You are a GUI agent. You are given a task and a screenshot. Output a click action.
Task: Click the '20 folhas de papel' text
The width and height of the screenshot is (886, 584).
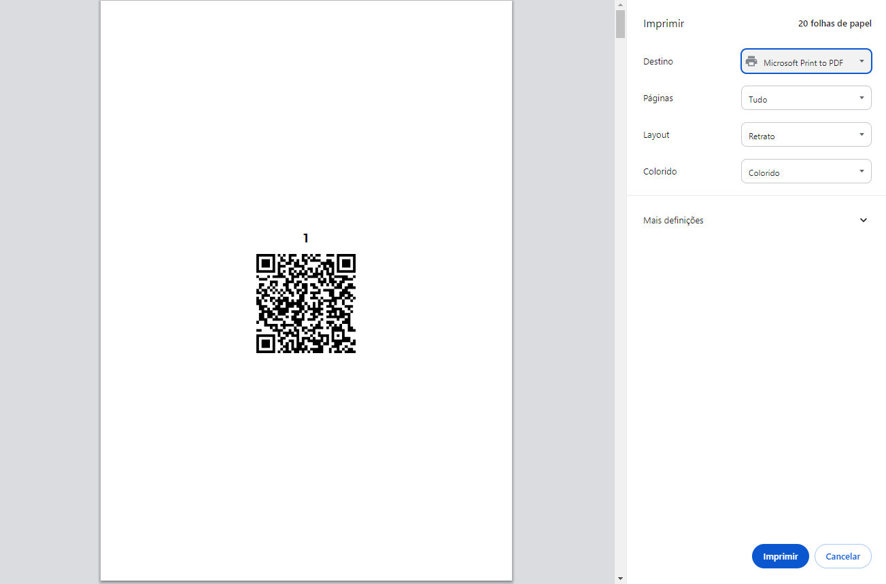click(834, 24)
